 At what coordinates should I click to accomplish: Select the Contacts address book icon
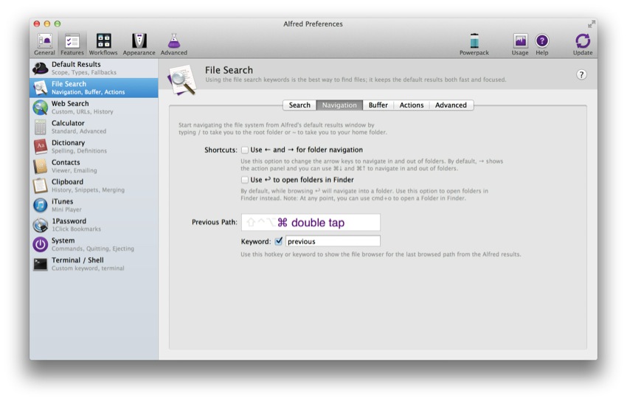pyautogui.click(x=41, y=166)
